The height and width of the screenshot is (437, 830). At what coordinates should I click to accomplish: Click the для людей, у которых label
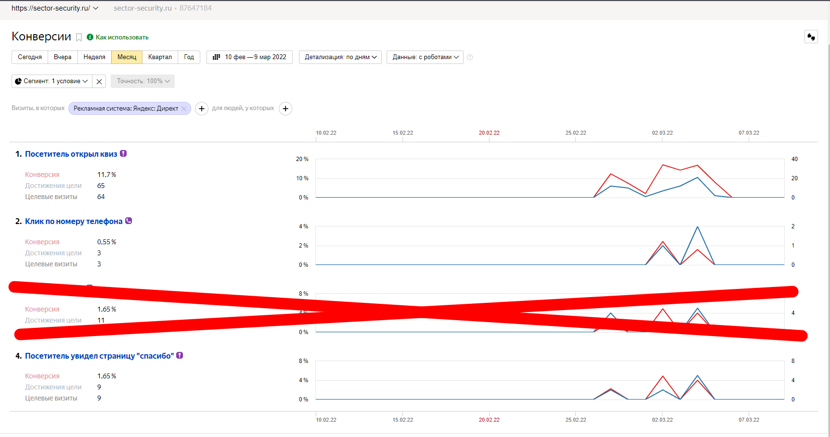(x=243, y=108)
